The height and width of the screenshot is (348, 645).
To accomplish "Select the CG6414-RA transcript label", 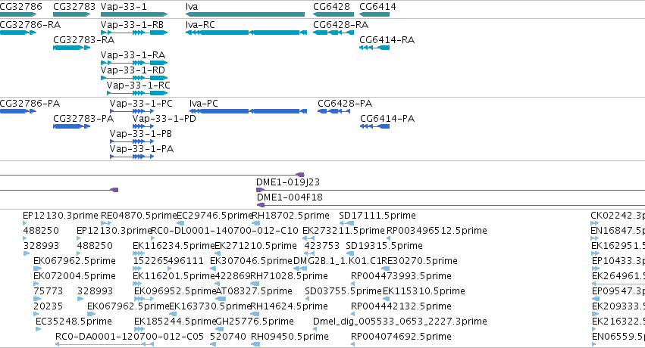I will coord(387,40).
